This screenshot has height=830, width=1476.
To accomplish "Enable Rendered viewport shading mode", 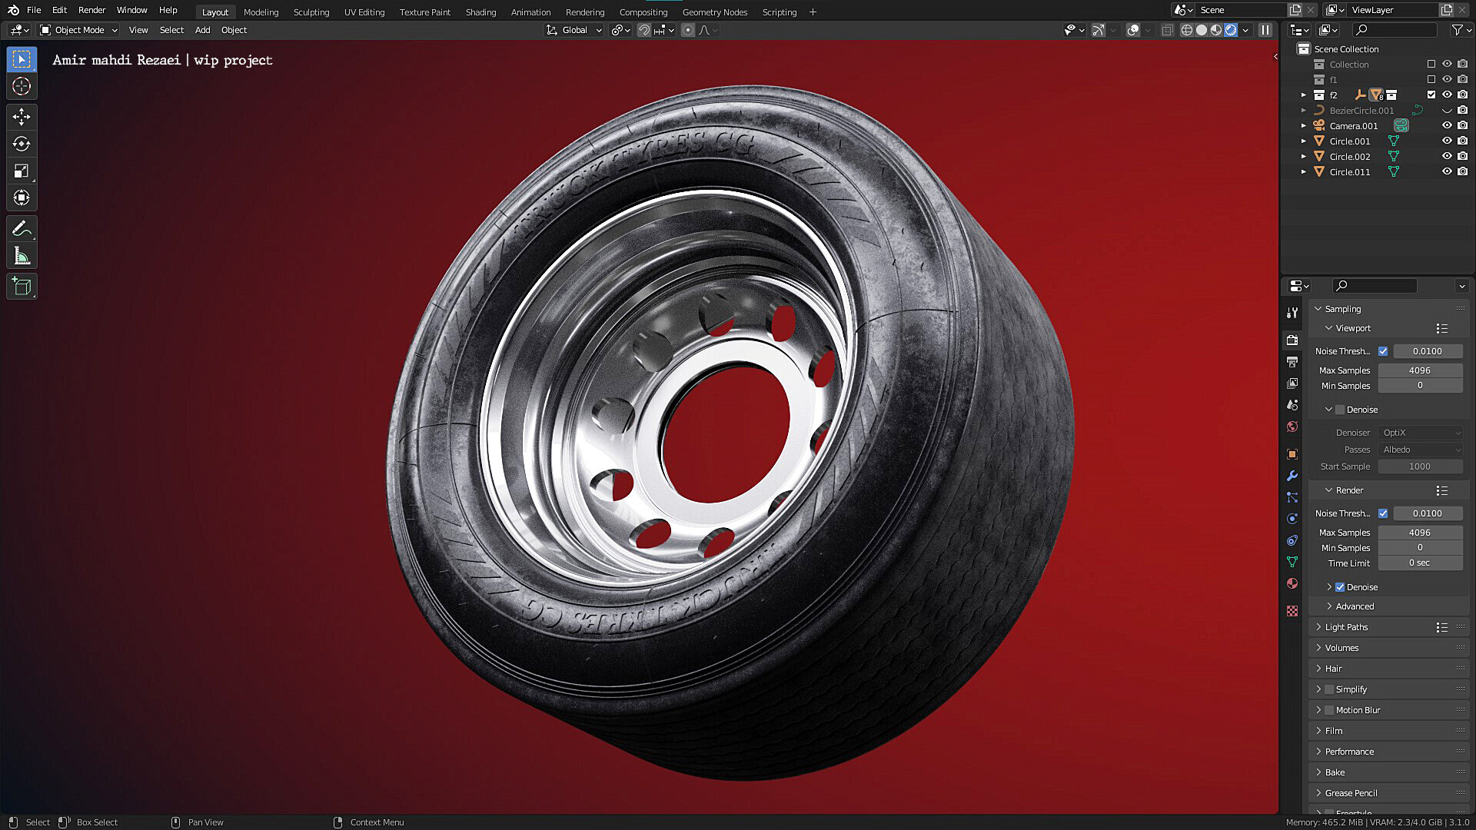I will click(1231, 30).
